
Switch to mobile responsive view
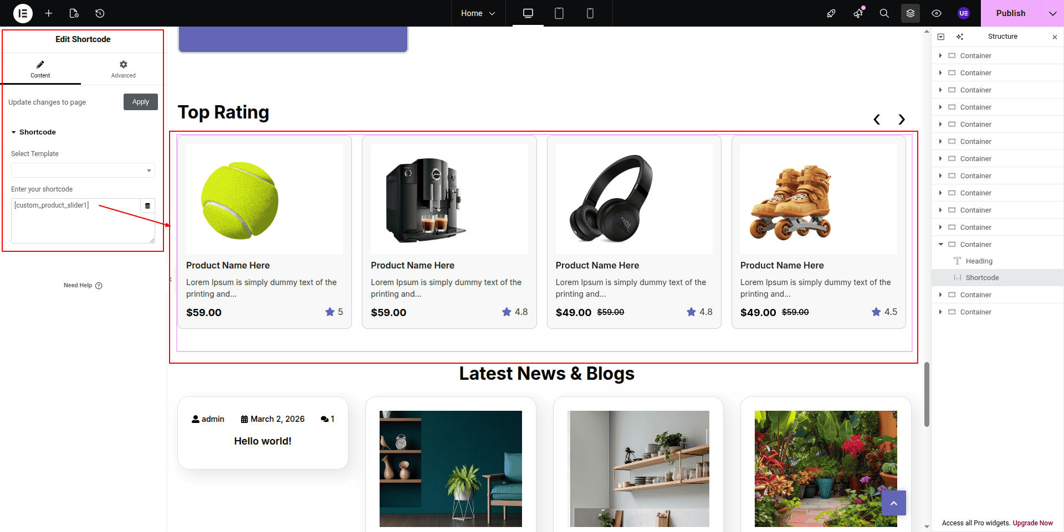[590, 13]
